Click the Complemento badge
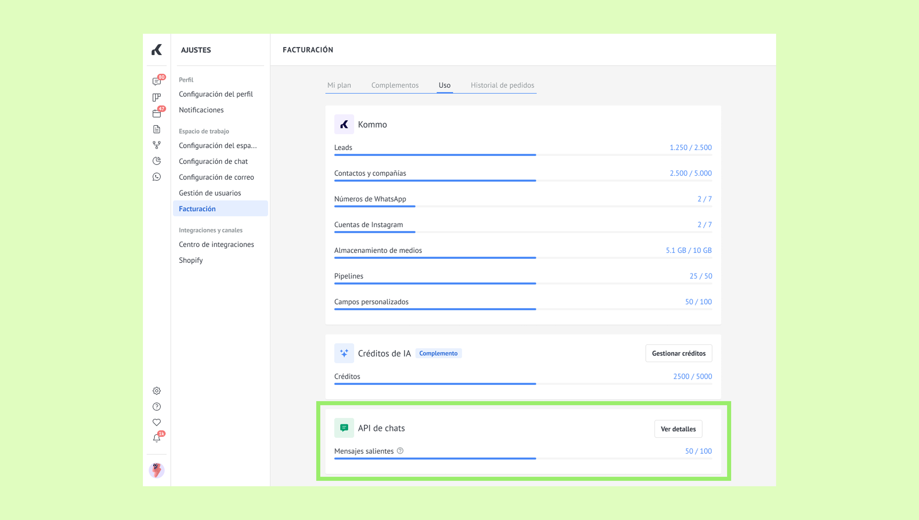Image resolution: width=919 pixels, height=520 pixels. pyautogui.click(x=439, y=353)
